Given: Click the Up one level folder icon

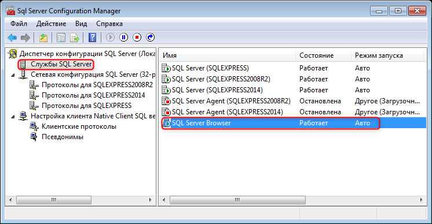Looking at the screenshot, I should coord(43,38).
